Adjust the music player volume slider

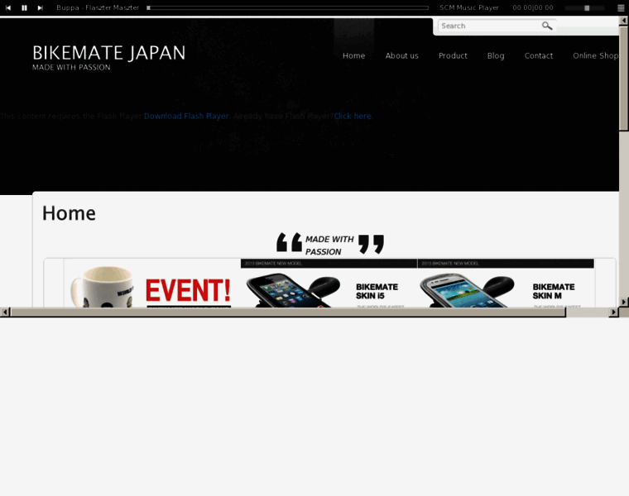pyautogui.click(x=584, y=7)
